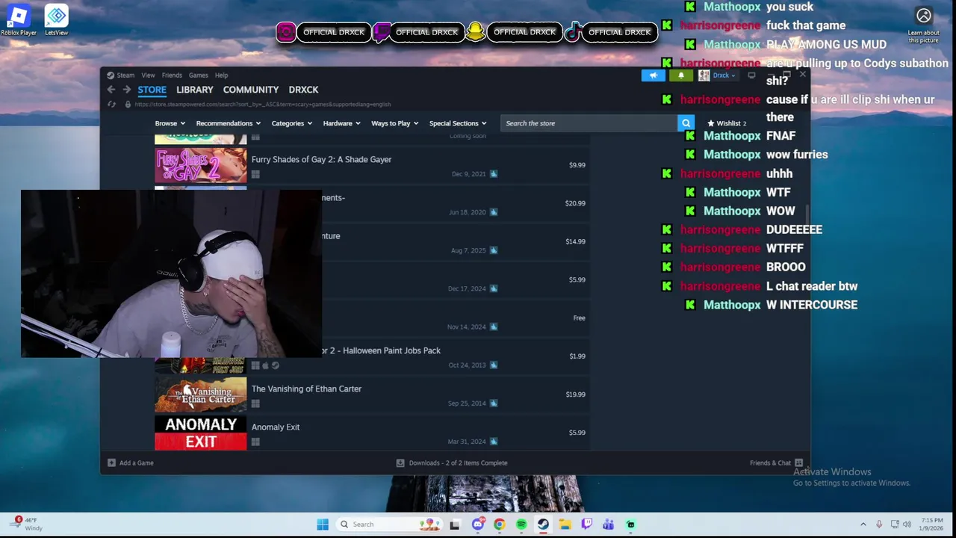The width and height of the screenshot is (956, 538).
Task: Click the Downloads icon in Steam's footer
Action: tap(400, 463)
